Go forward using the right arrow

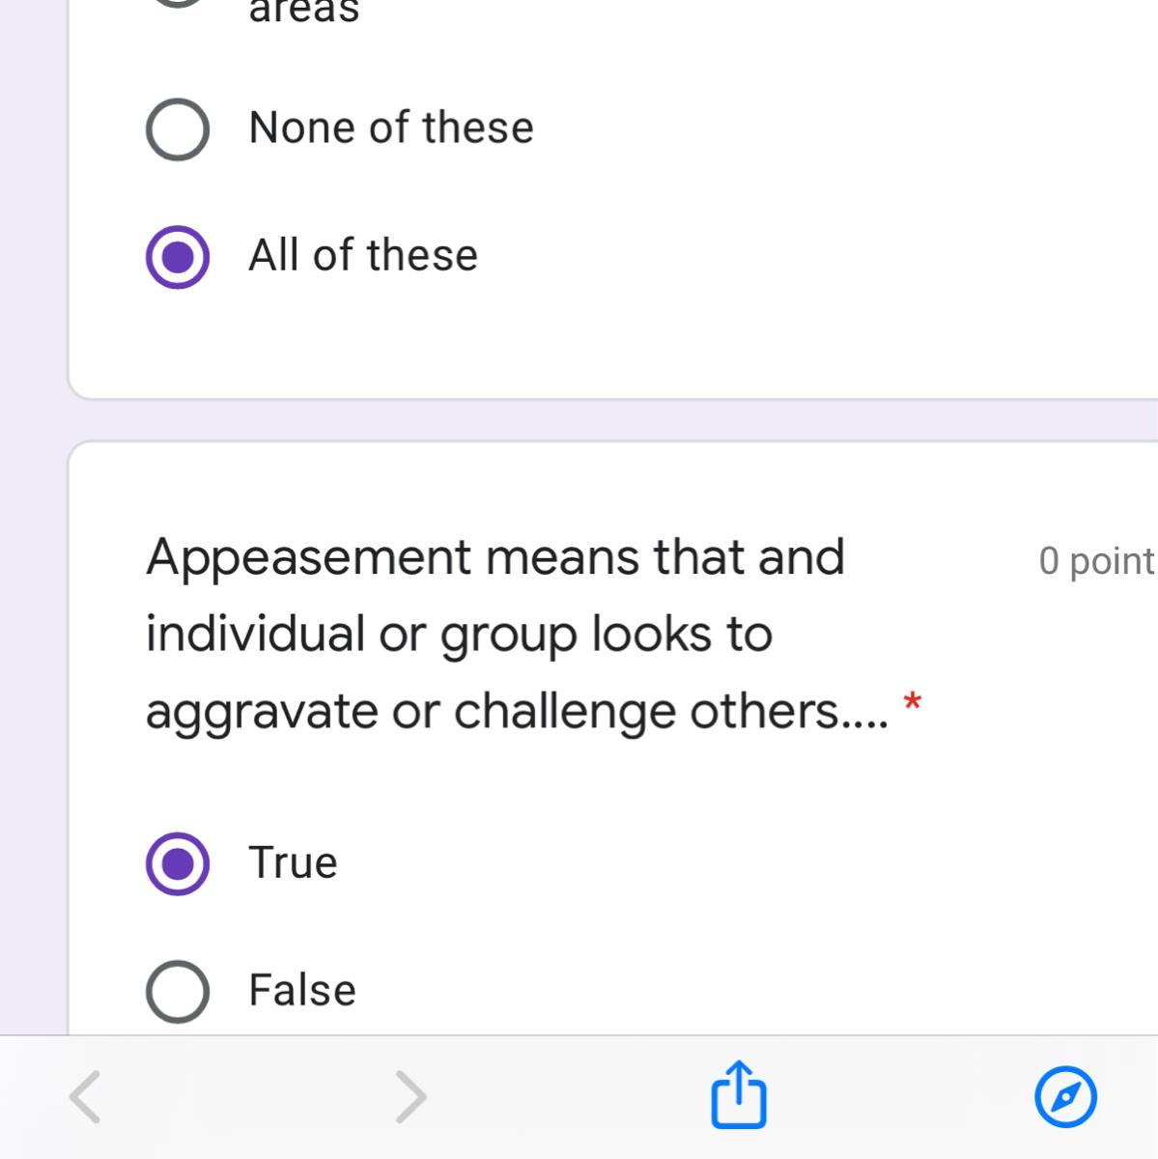coord(411,1097)
